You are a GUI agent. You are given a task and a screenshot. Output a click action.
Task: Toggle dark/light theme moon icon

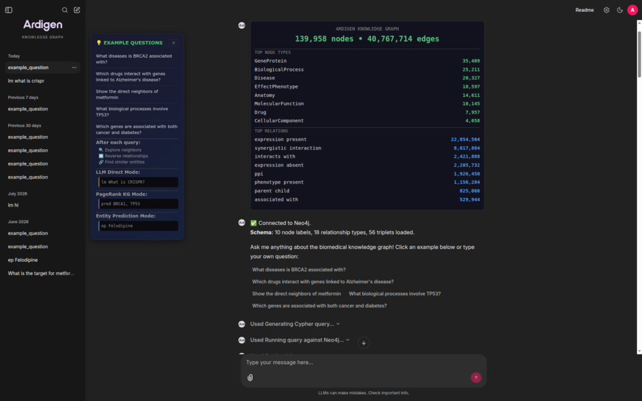coord(620,10)
